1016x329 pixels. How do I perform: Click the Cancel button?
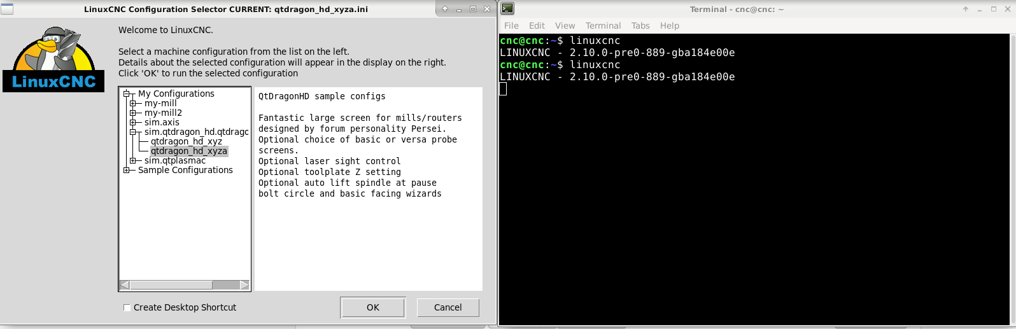[448, 307]
